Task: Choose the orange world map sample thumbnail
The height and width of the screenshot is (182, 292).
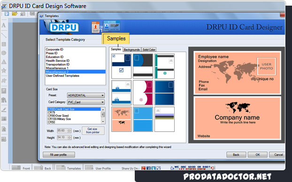Action: pos(121,119)
